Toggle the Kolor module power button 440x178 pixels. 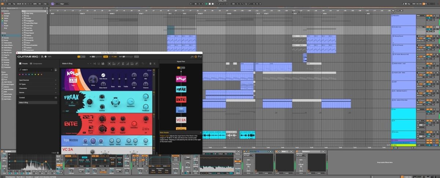[154, 70]
